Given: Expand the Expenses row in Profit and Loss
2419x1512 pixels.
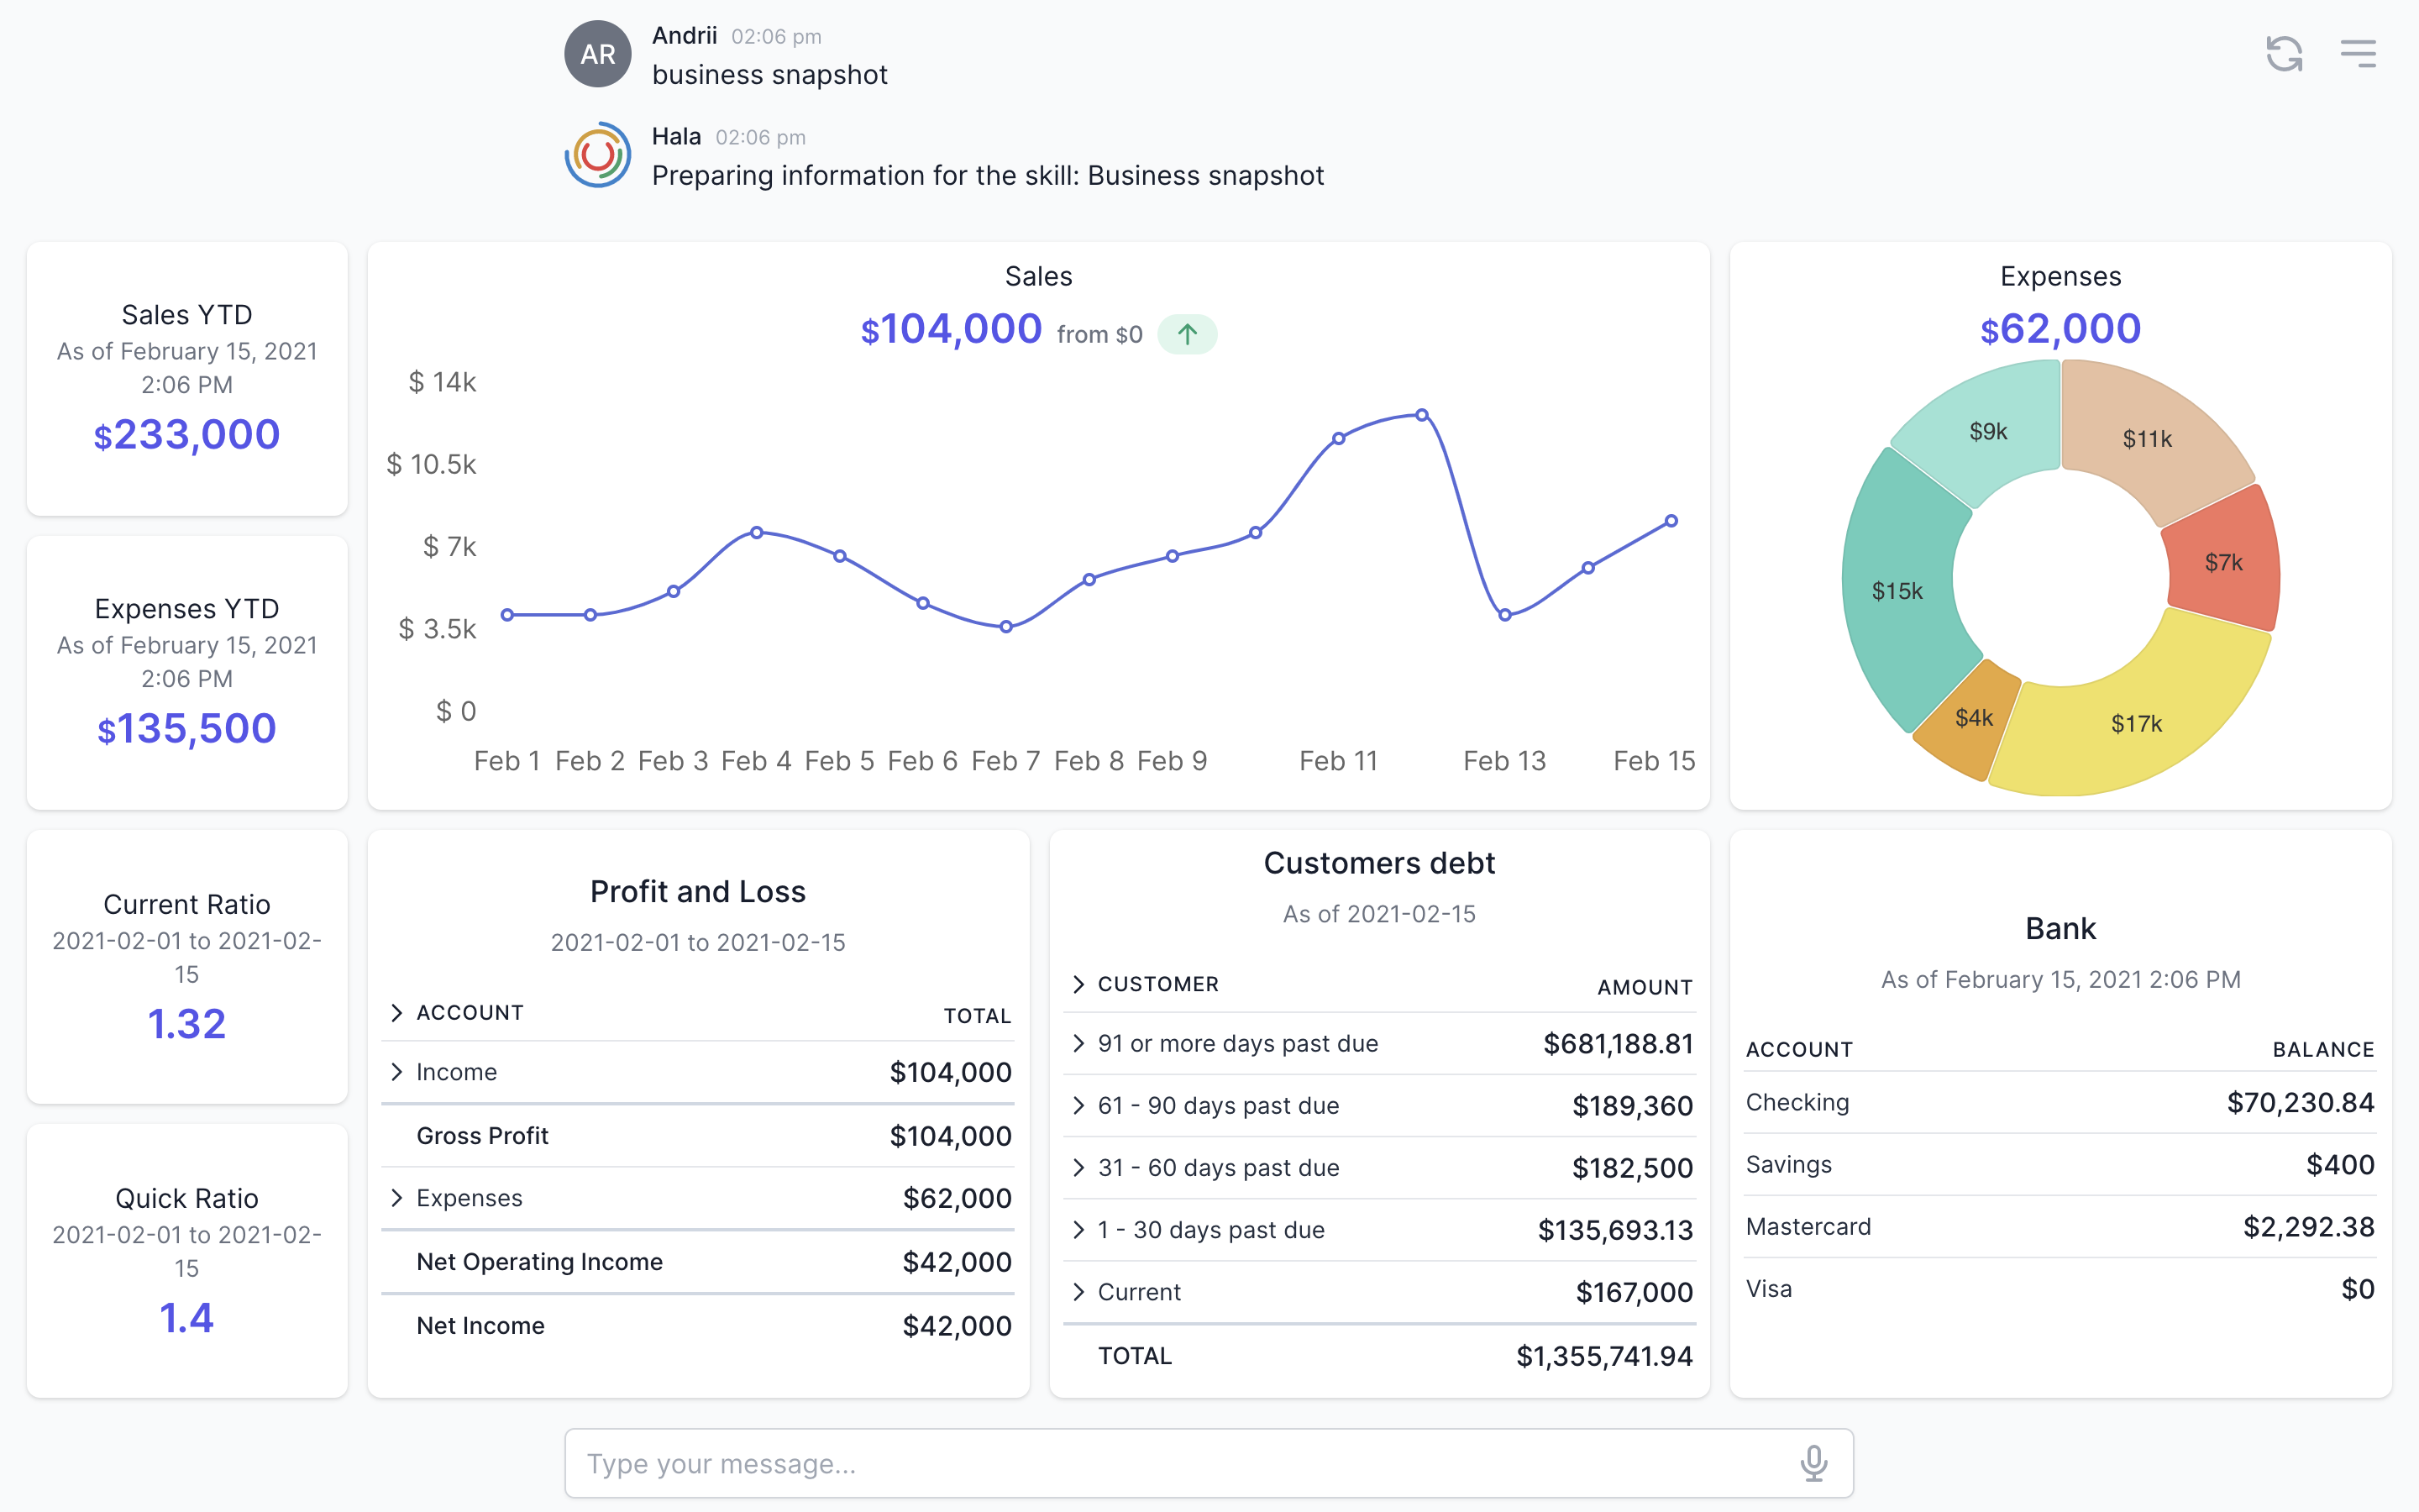Looking at the screenshot, I should 396,1198.
